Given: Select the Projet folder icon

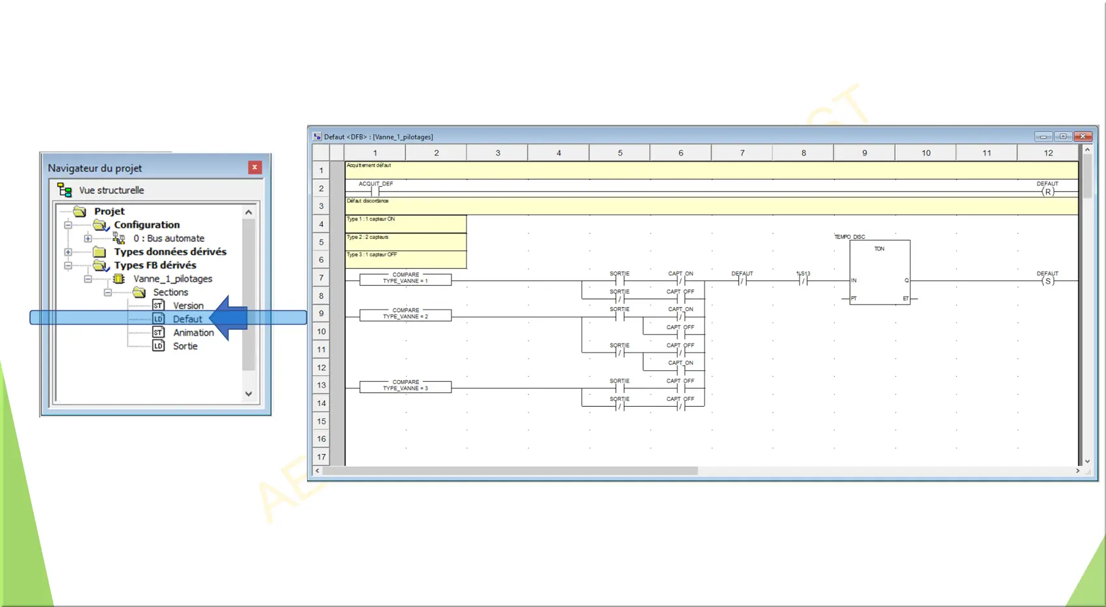Looking at the screenshot, I should tap(80, 211).
